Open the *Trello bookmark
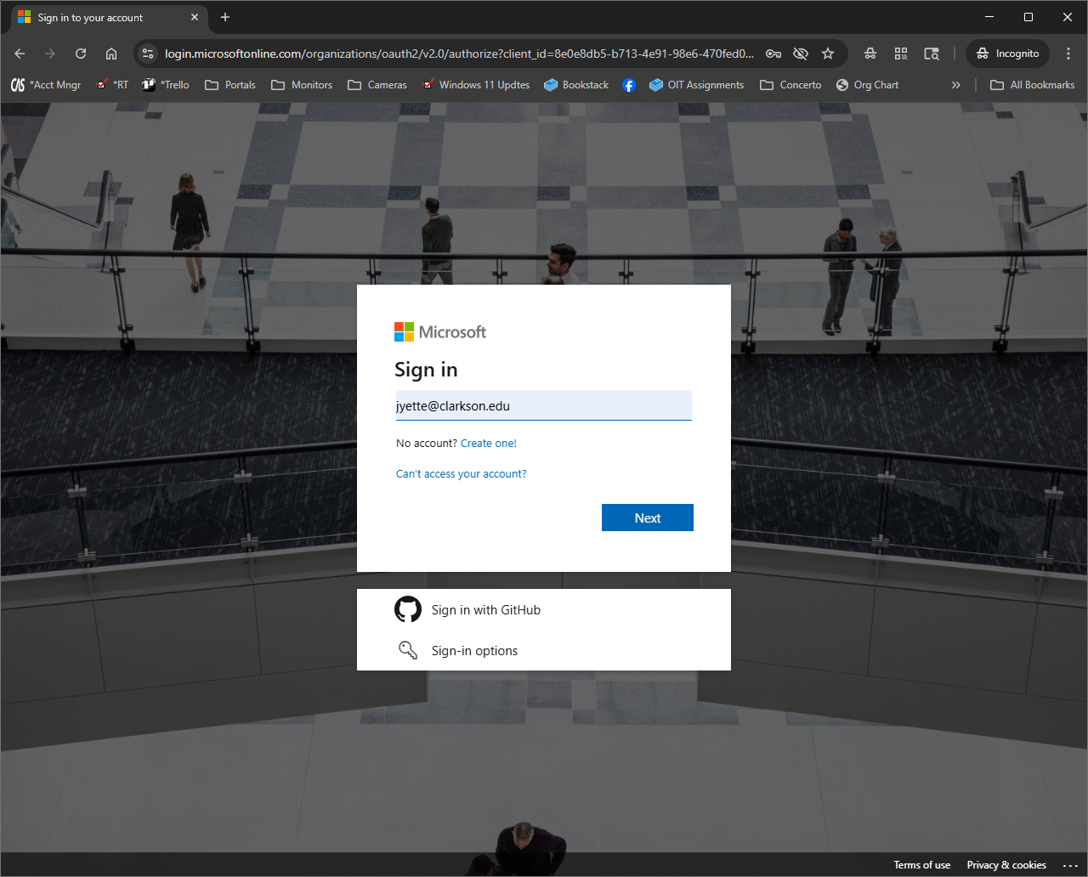This screenshot has width=1088, height=877. point(166,85)
